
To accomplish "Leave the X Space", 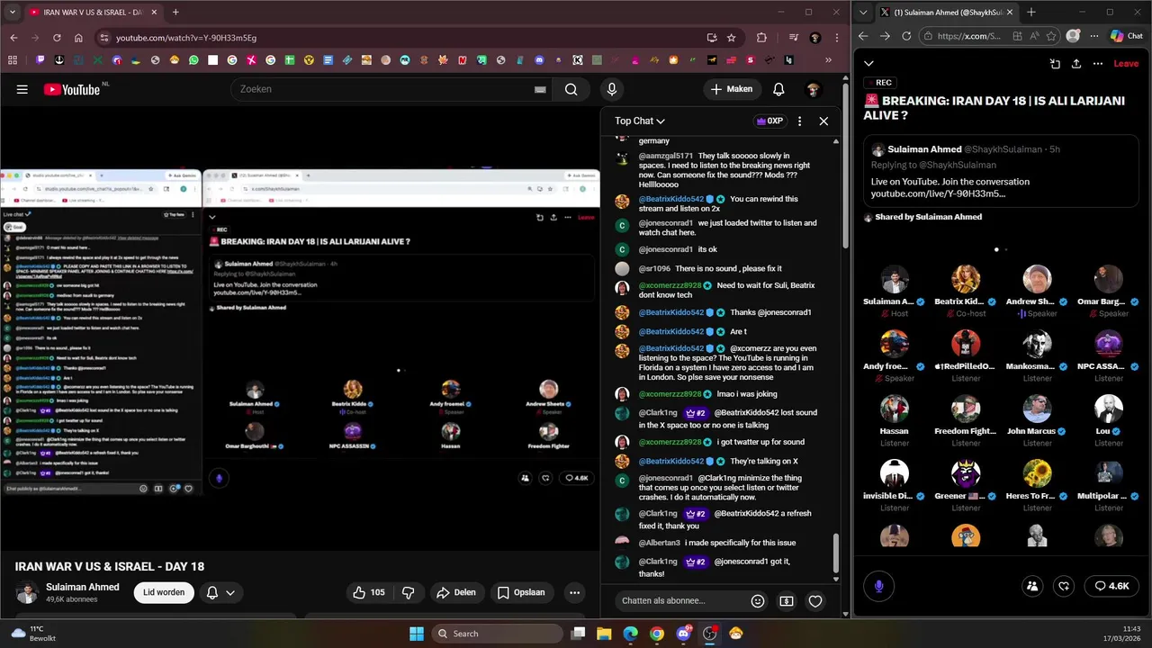I will pyautogui.click(x=1126, y=64).
